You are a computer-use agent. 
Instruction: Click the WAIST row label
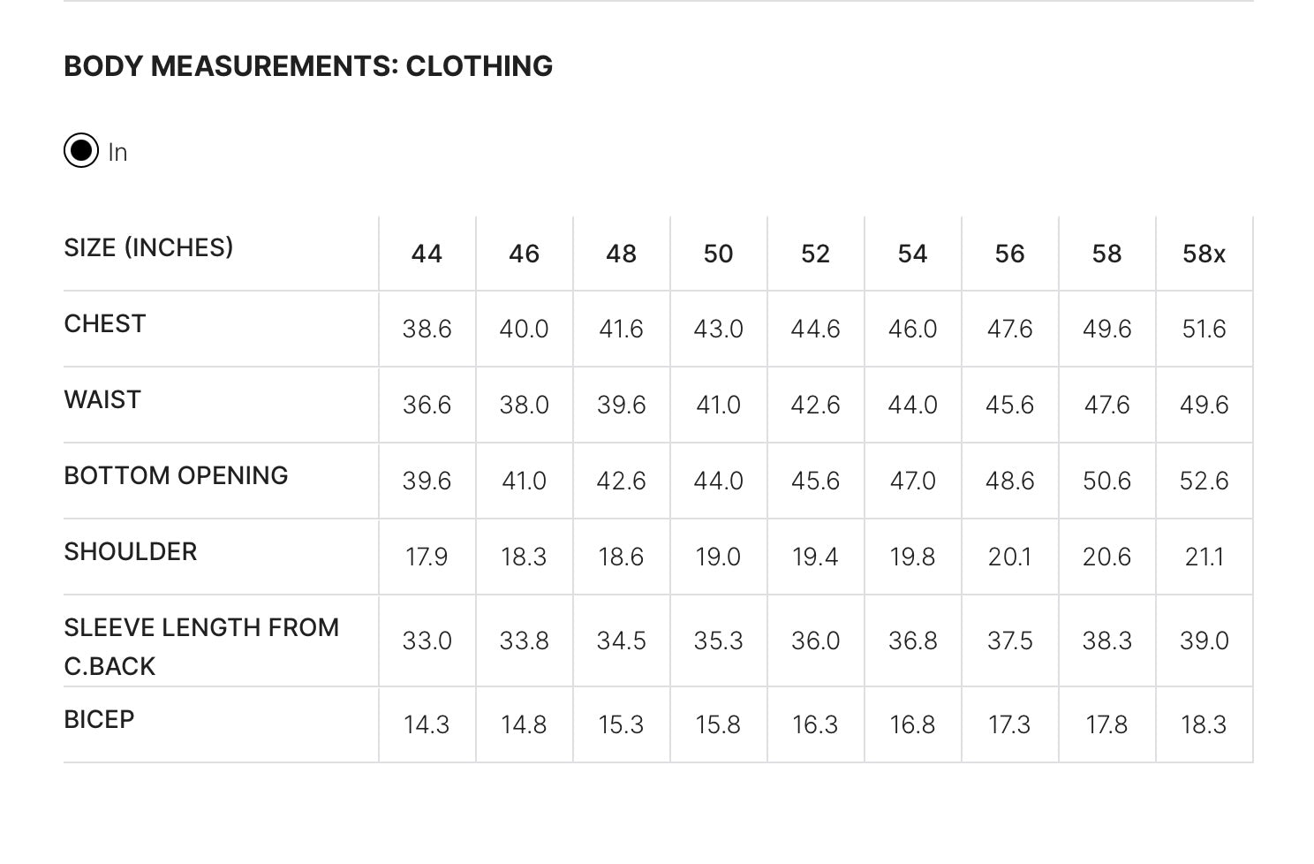(x=102, y=399)
